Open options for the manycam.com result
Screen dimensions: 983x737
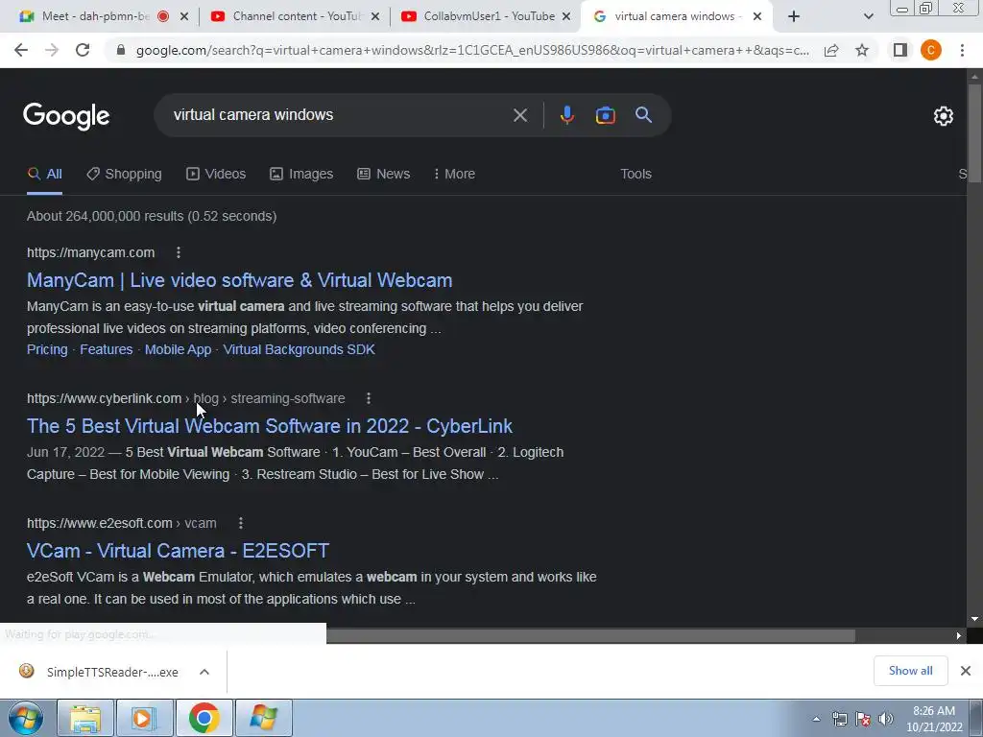click(x=179, y=252)
